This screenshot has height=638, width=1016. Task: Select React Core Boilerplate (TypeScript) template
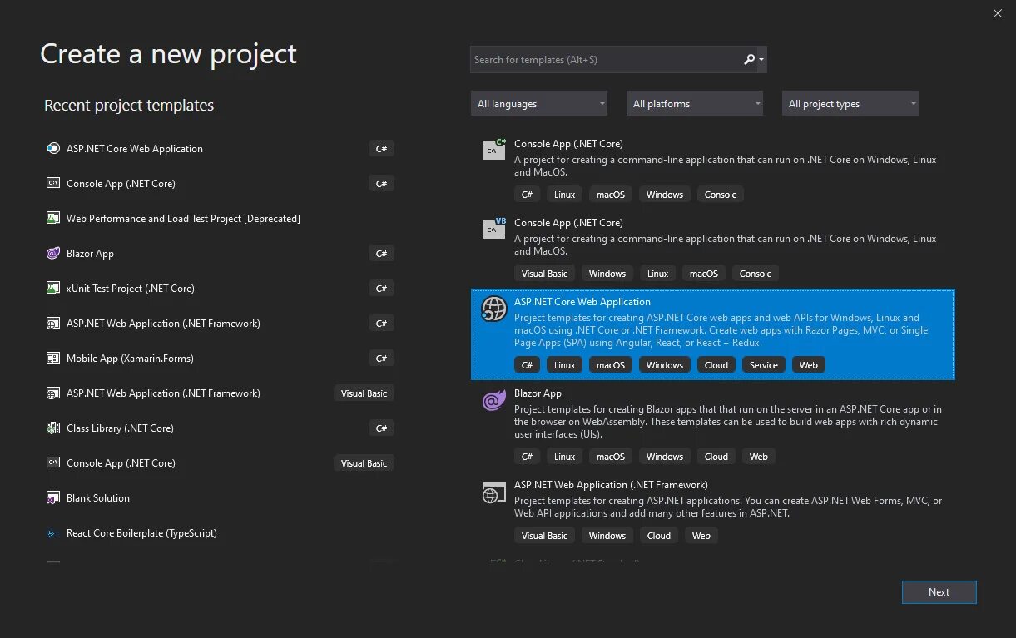(220, 533)
